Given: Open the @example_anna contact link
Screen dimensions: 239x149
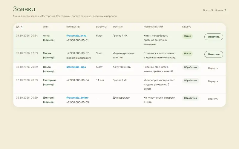Looking at the screenshot, I should point(76,35).
